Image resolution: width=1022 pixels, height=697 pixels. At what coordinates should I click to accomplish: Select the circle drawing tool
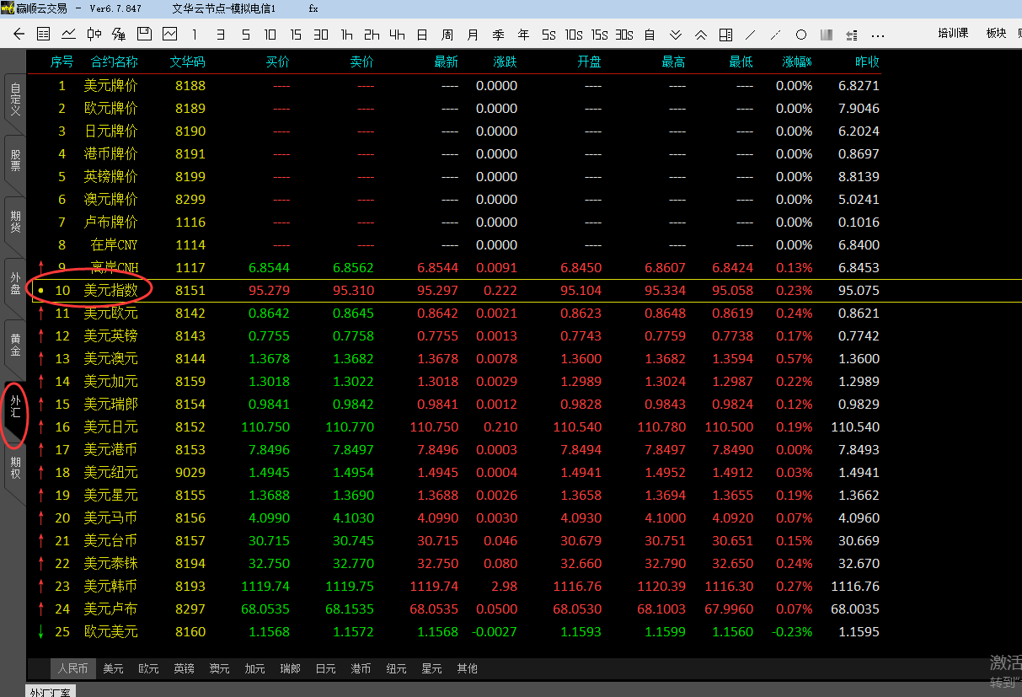coord(801,35)
